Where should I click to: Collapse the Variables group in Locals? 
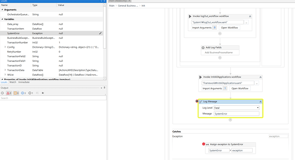[x=2, y=19]
